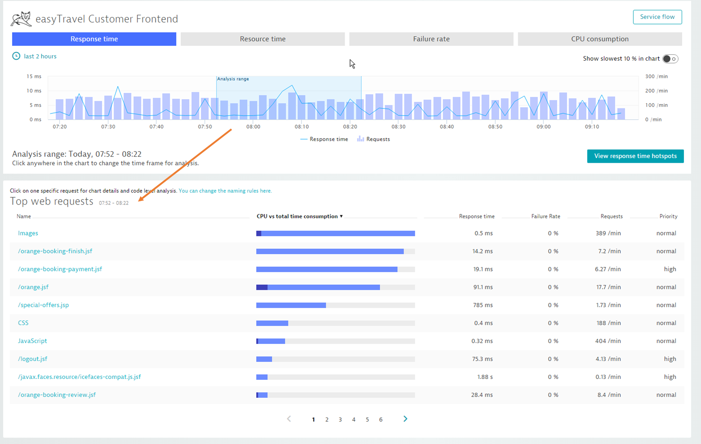Viewport: 701px width, 444px height.
Task: Click the 404 /min requests value
Action: [608, 341]
